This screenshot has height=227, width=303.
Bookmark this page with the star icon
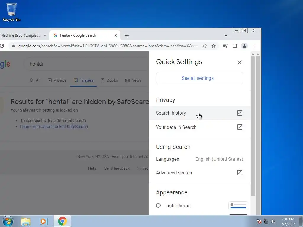(214, 46)
